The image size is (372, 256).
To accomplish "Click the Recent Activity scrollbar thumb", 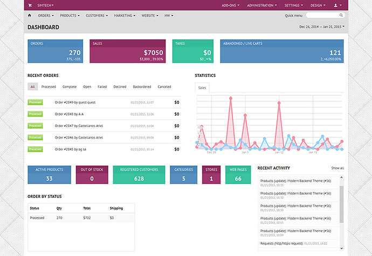I will [x=341, y=204].
